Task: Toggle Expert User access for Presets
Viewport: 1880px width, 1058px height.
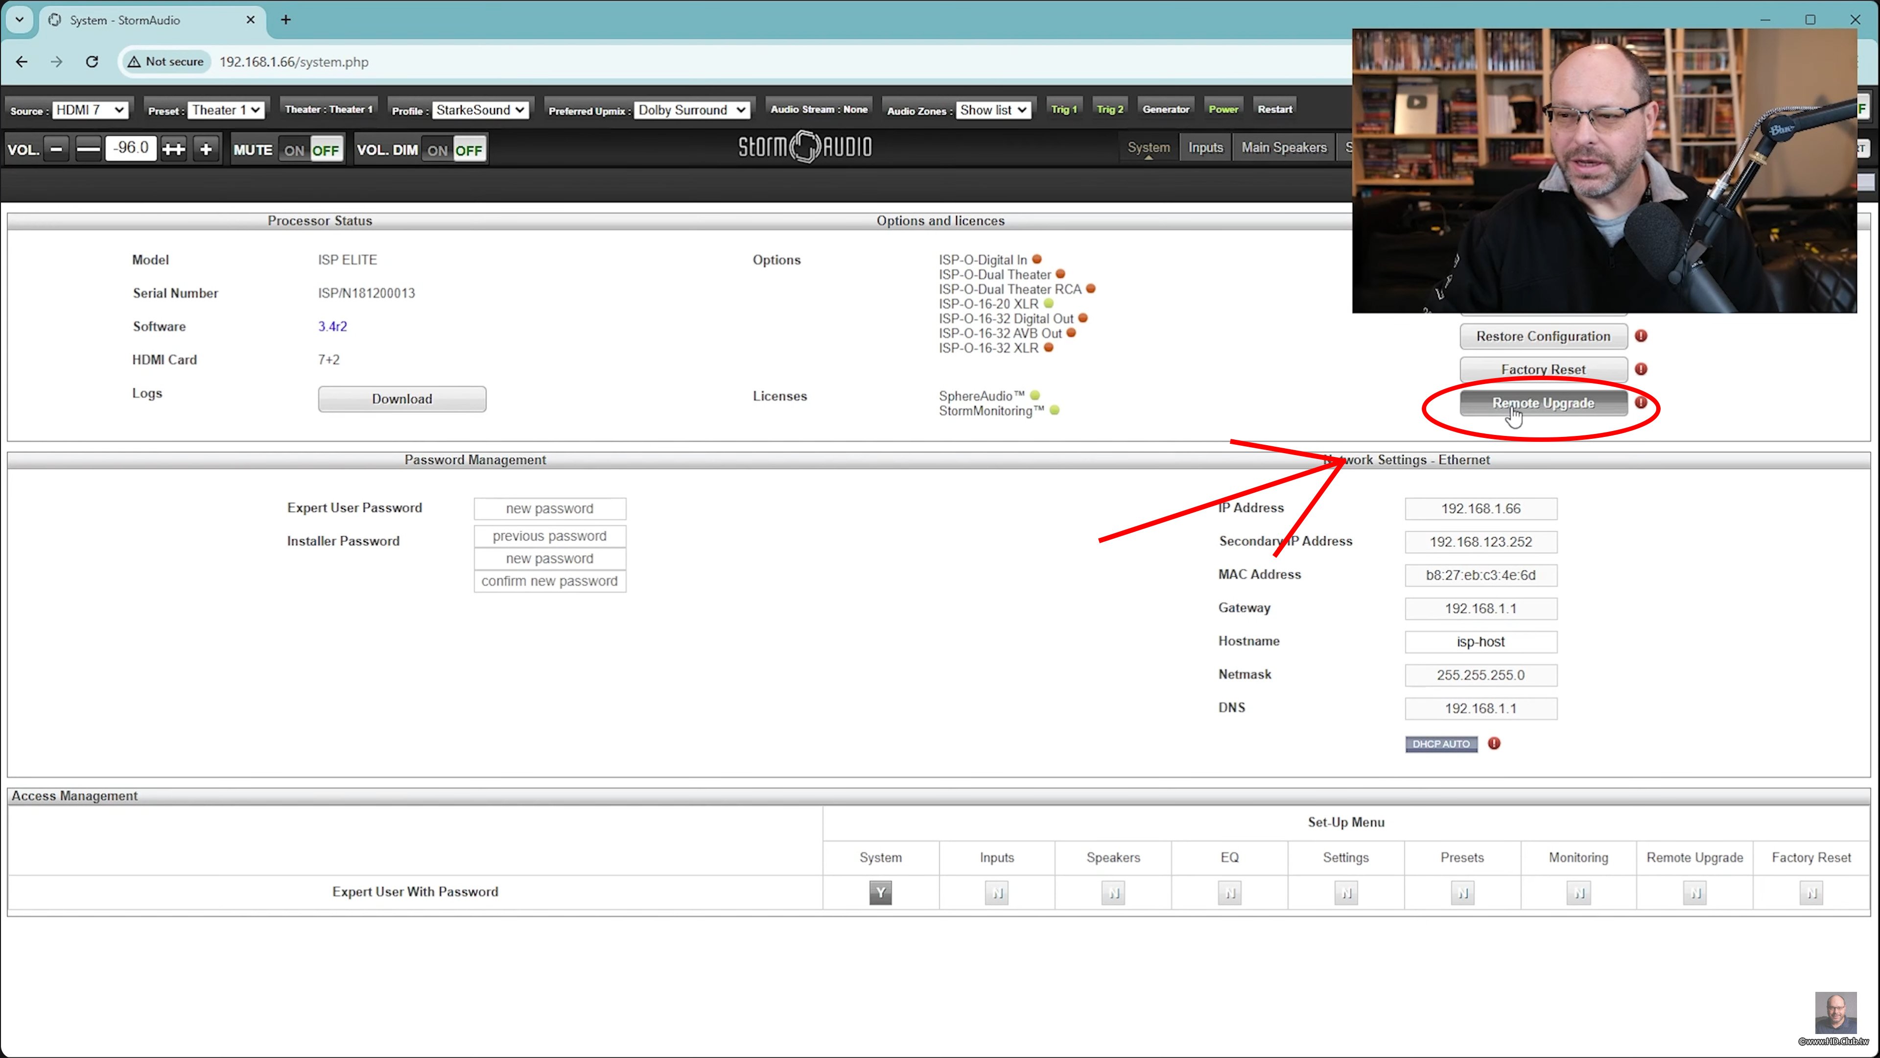Action: [x=1462, y=892]
